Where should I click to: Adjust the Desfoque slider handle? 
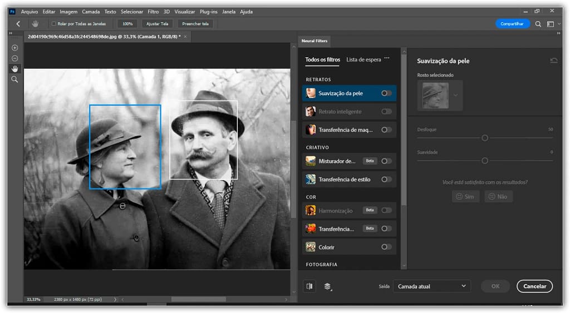point(485,138)
